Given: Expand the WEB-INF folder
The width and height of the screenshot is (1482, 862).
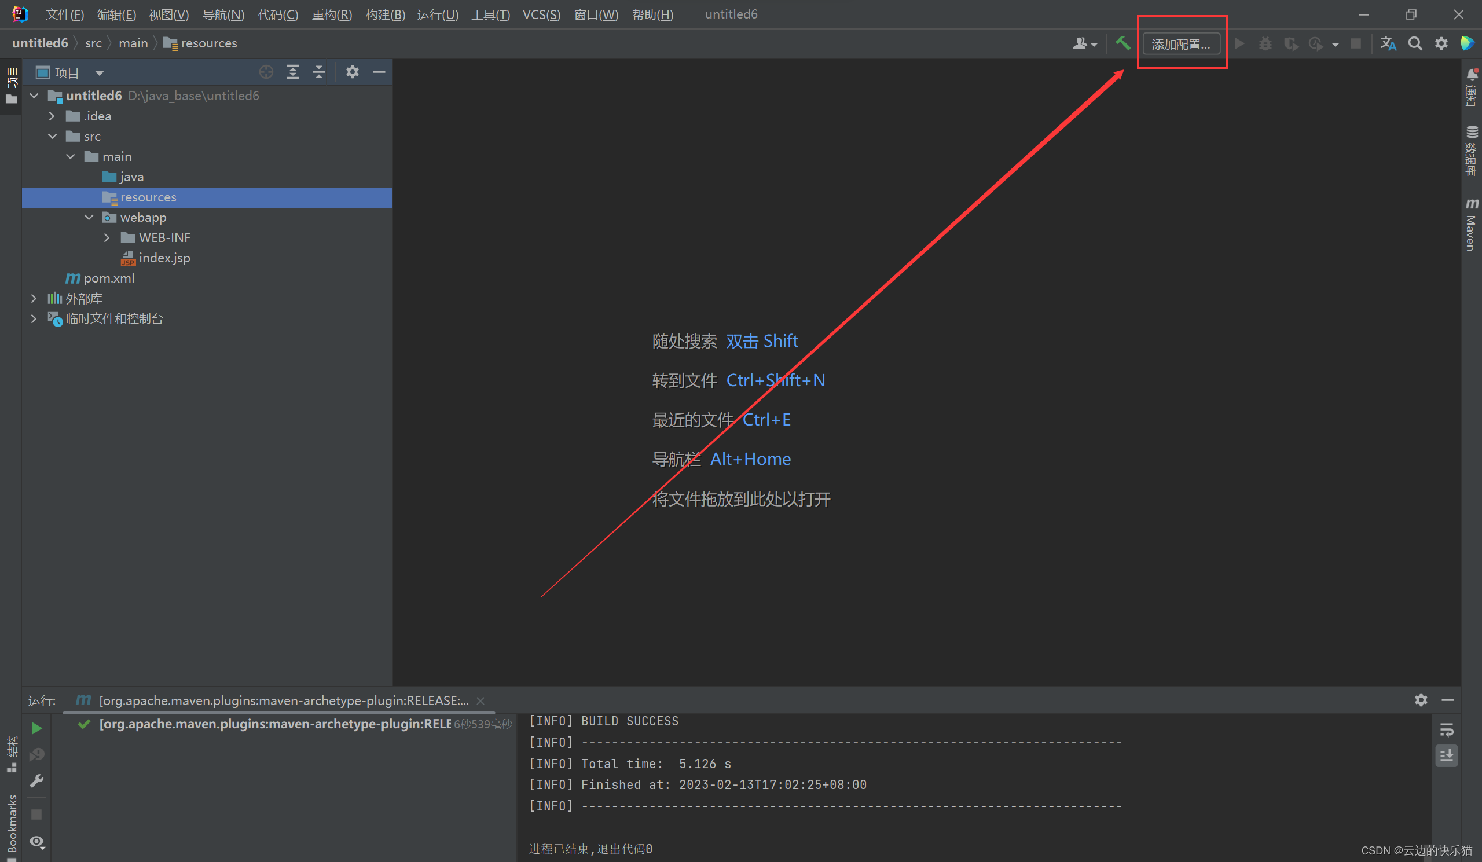Looking at the screenshot, I should 107,237.
